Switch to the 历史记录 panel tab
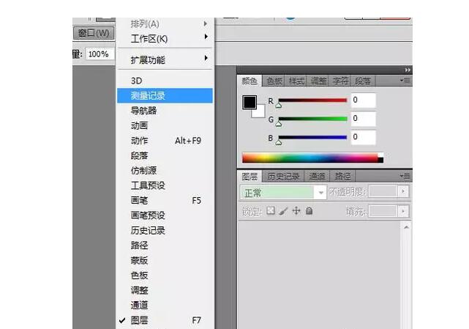 283,177
